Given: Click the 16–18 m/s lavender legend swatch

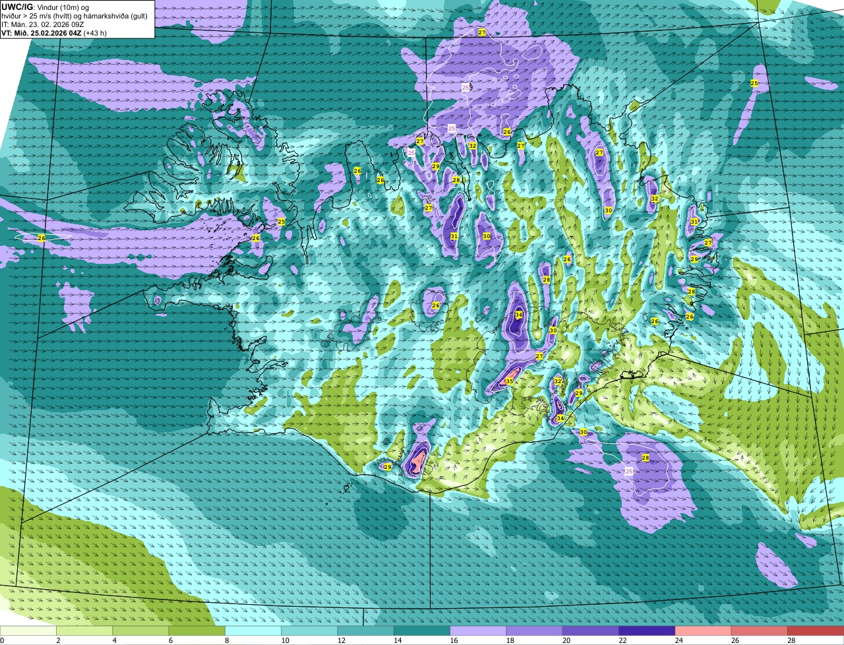Looking at the screenshot, I should point(478,630).
